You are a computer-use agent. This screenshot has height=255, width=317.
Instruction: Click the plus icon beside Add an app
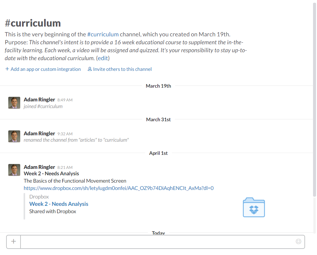pyautogui.click(x=7, y=69)
